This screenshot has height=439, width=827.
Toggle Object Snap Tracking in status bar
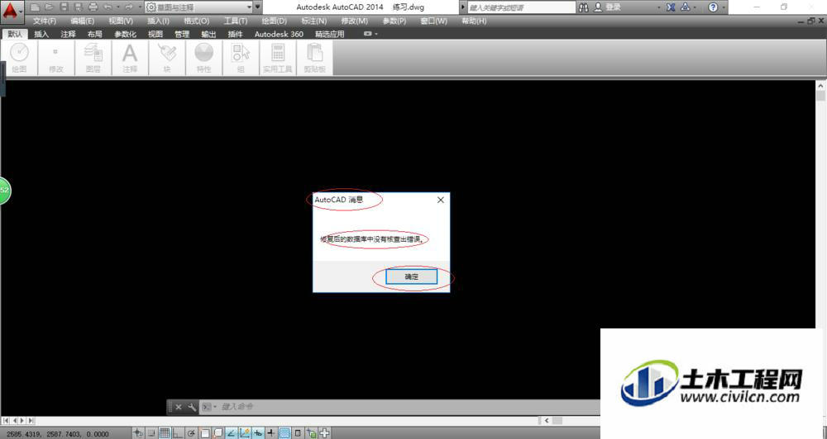[231, 433]
